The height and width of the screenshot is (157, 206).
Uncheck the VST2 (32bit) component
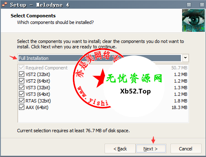click(21, 74)
